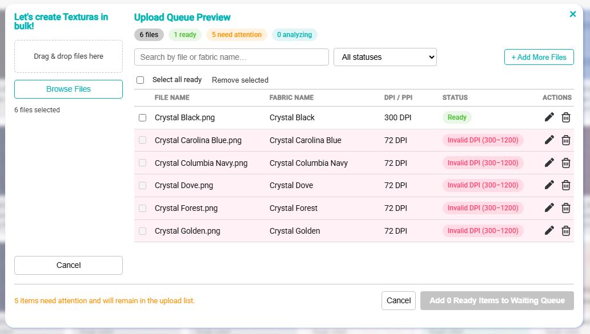Delete the Crystal Golden.png row
This screenshot has width=590, height=334.
[x=566, y=231]
